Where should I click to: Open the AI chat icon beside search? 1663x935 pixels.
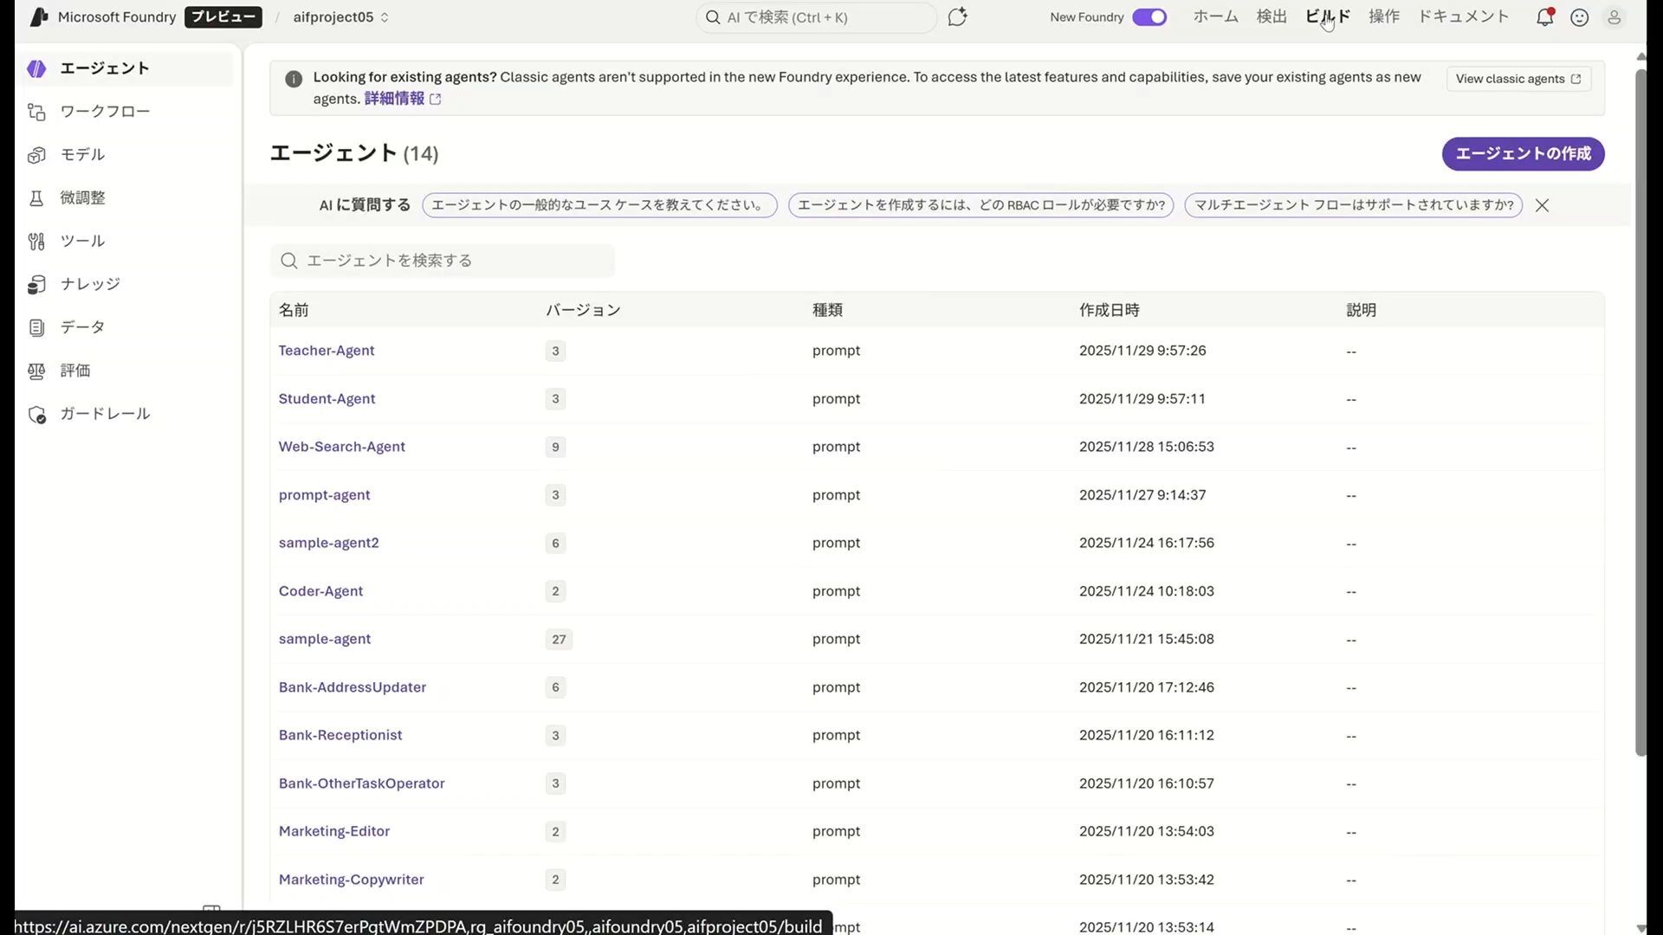[957, 17]
